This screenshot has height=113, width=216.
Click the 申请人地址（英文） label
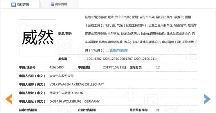tap(32, 101)
